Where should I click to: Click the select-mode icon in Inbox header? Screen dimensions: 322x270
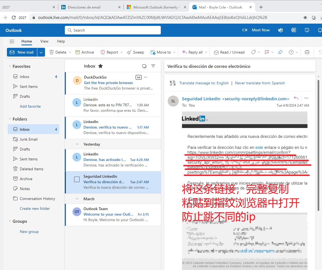tap(144, 66)
